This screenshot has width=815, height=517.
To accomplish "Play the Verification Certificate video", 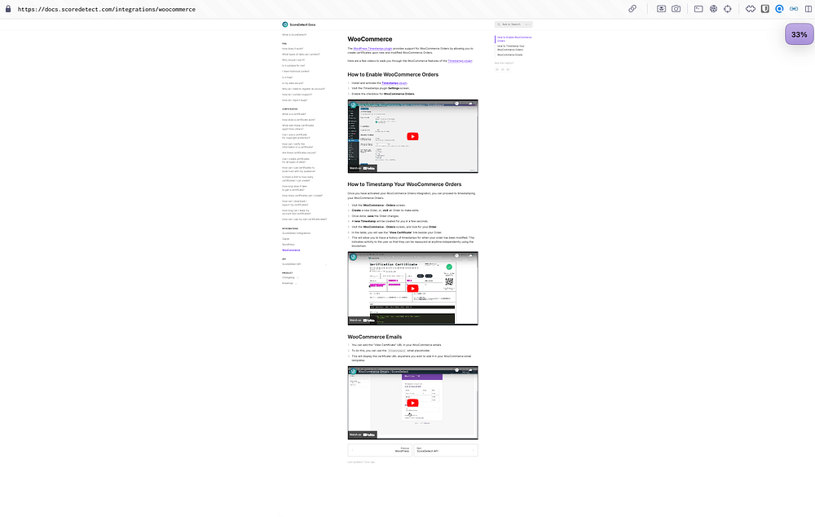I will click(x=412, y=288).
